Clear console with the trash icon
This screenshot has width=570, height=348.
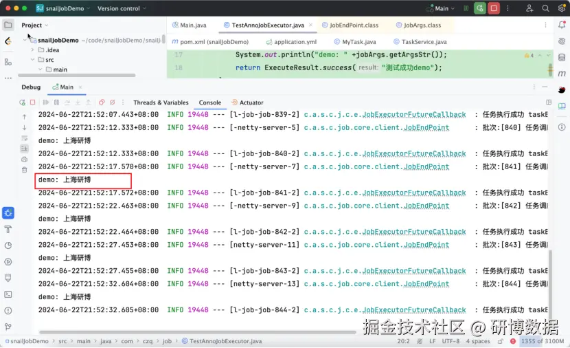(x=24, y=170)
